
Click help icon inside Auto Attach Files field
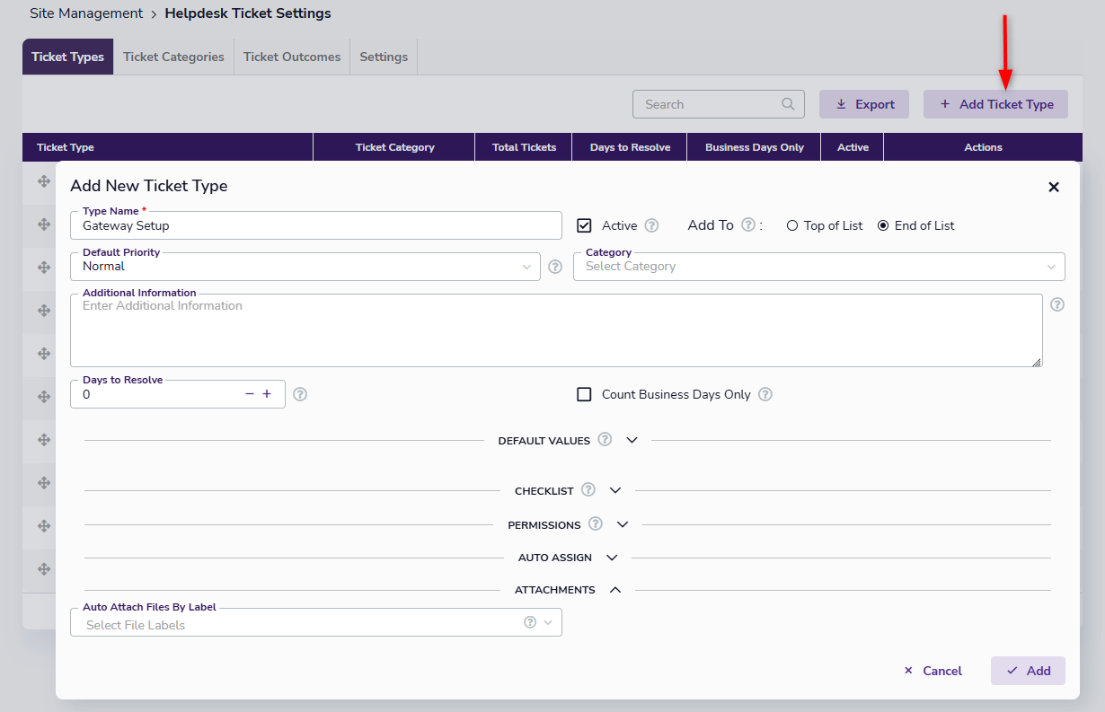530,622
